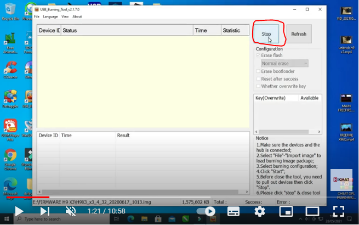Launch CCleaner from the desktop
Screen dimensions: 359x225
[10, 70]
